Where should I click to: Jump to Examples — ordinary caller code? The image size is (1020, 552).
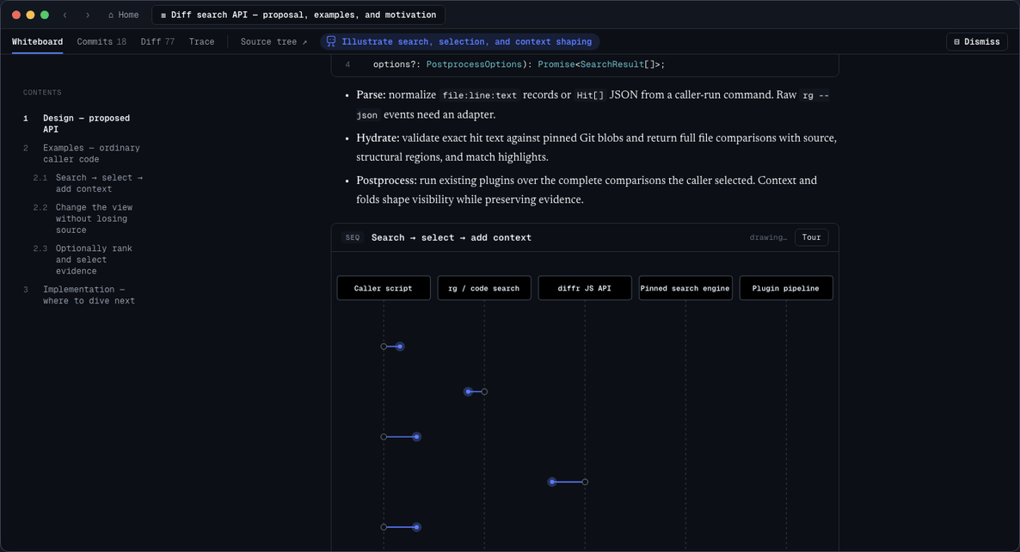click(91, 153)
